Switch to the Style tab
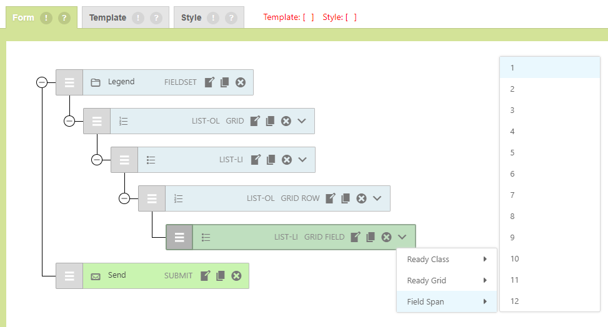The image size is (608, 327). pos(191,17)
